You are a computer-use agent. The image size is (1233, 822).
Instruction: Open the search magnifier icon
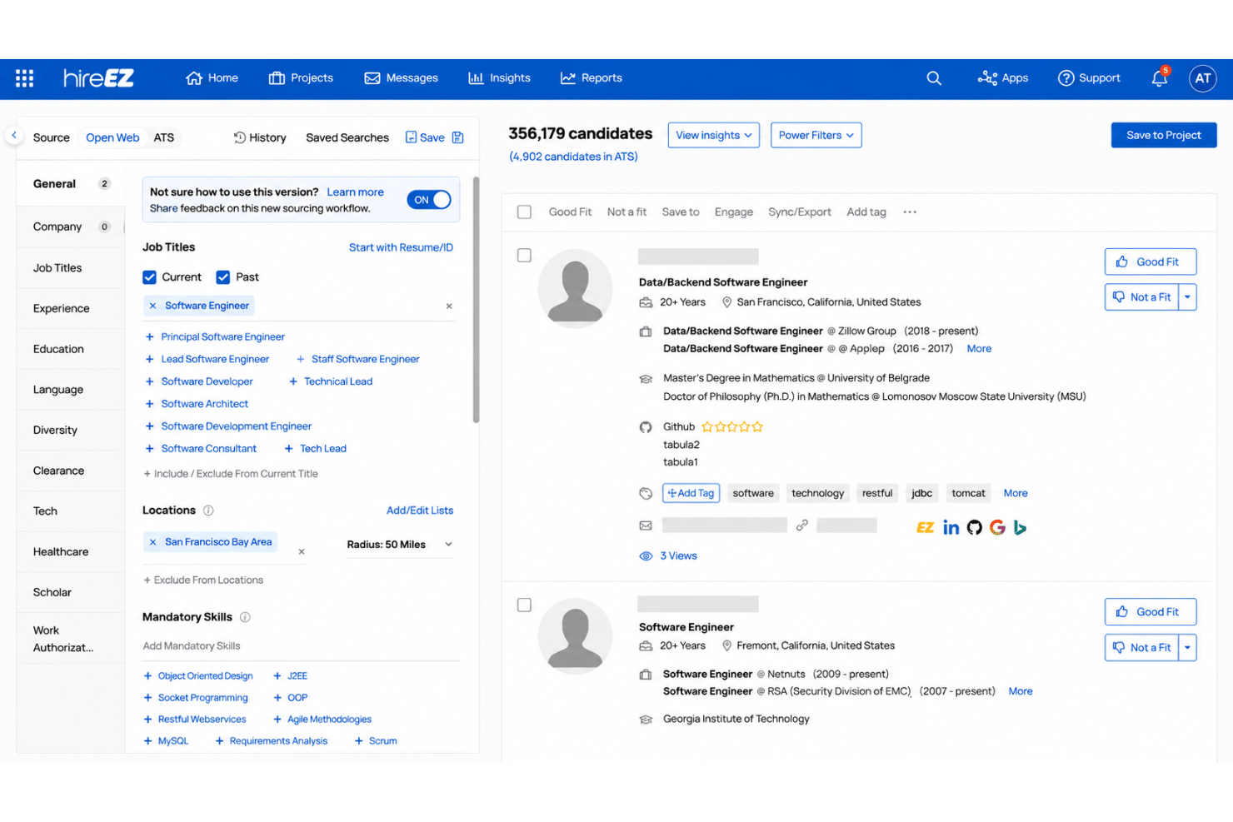934,78
